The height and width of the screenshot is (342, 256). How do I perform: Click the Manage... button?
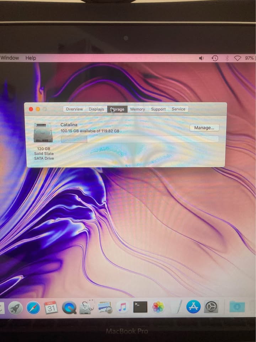(x=204, y=128)
